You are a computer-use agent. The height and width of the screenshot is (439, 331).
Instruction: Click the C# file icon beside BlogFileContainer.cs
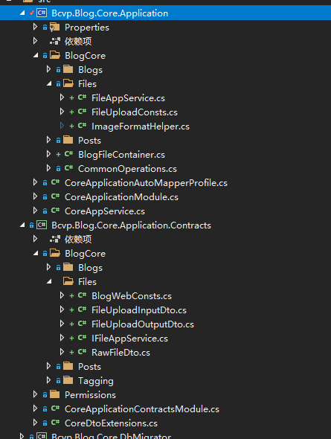click(68, 154)
